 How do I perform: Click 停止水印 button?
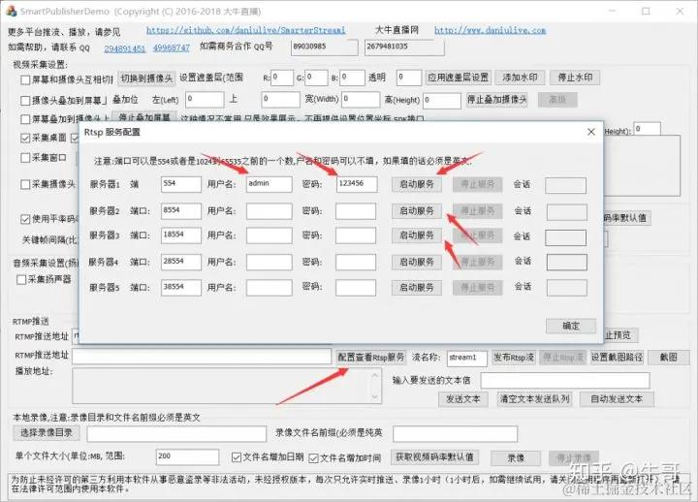pyautogui.click(x=575, y=78)
